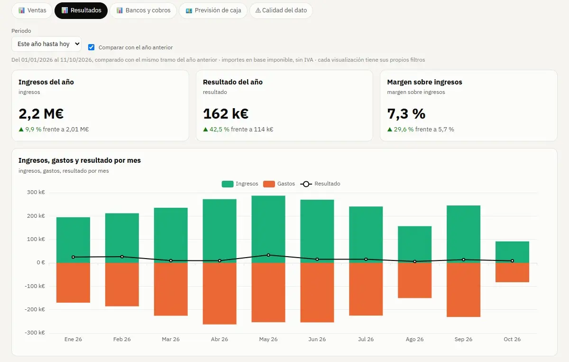This screenshot has width=569, height=362.
Task: Click the Ingresos legend label
Action: point(247,184)
